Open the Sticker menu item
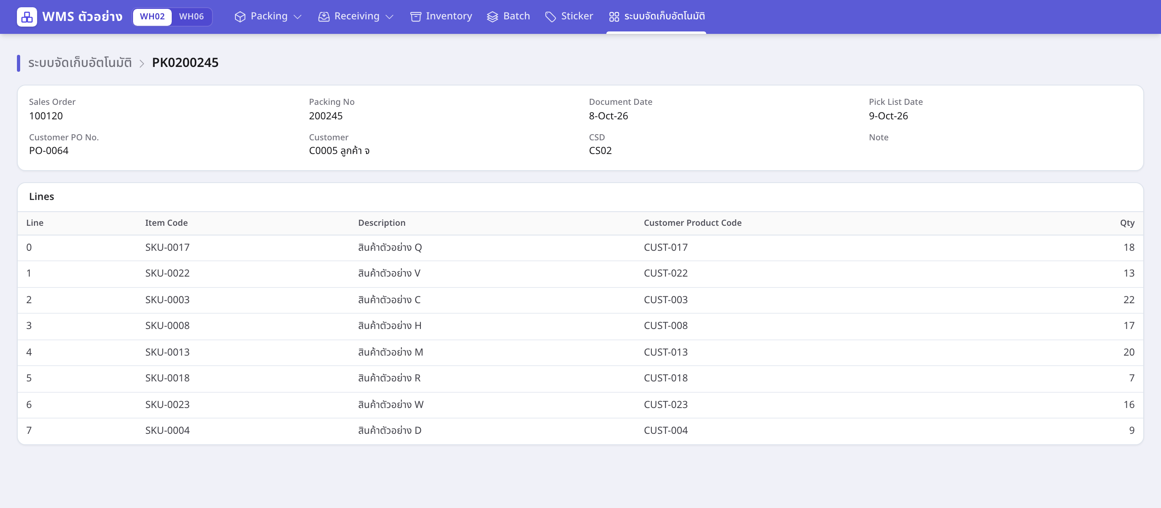Screen dimensions: 1161x508 pyautogui.click(x=569, y=16)
